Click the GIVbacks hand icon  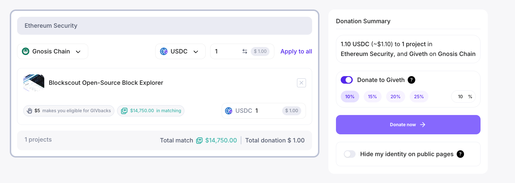(29, 111)
